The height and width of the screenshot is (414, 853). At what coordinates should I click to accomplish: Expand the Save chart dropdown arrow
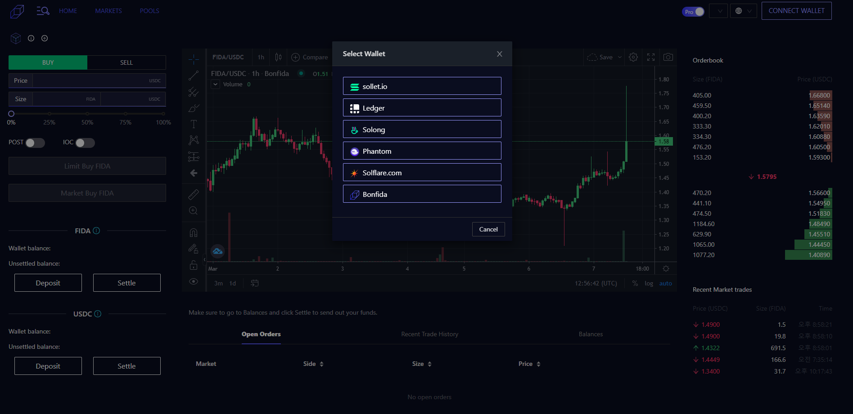click(620, 57)
